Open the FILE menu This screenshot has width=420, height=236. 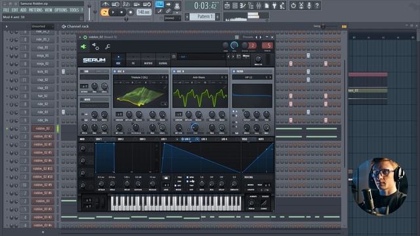(x=6, y=10)
